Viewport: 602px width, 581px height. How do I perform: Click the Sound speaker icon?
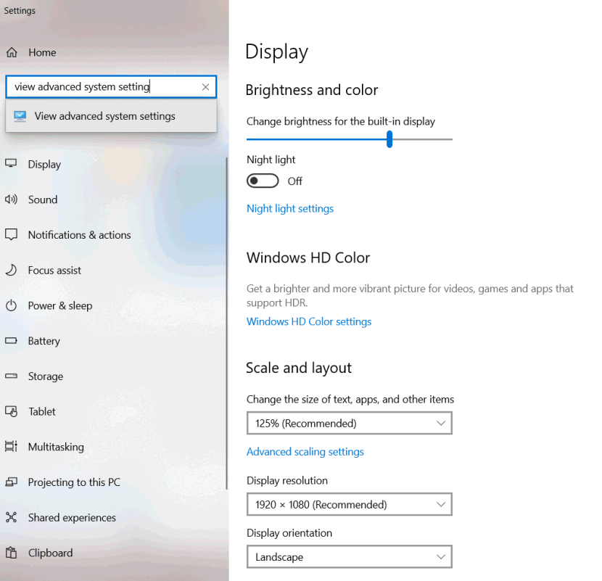coord(12,199)
